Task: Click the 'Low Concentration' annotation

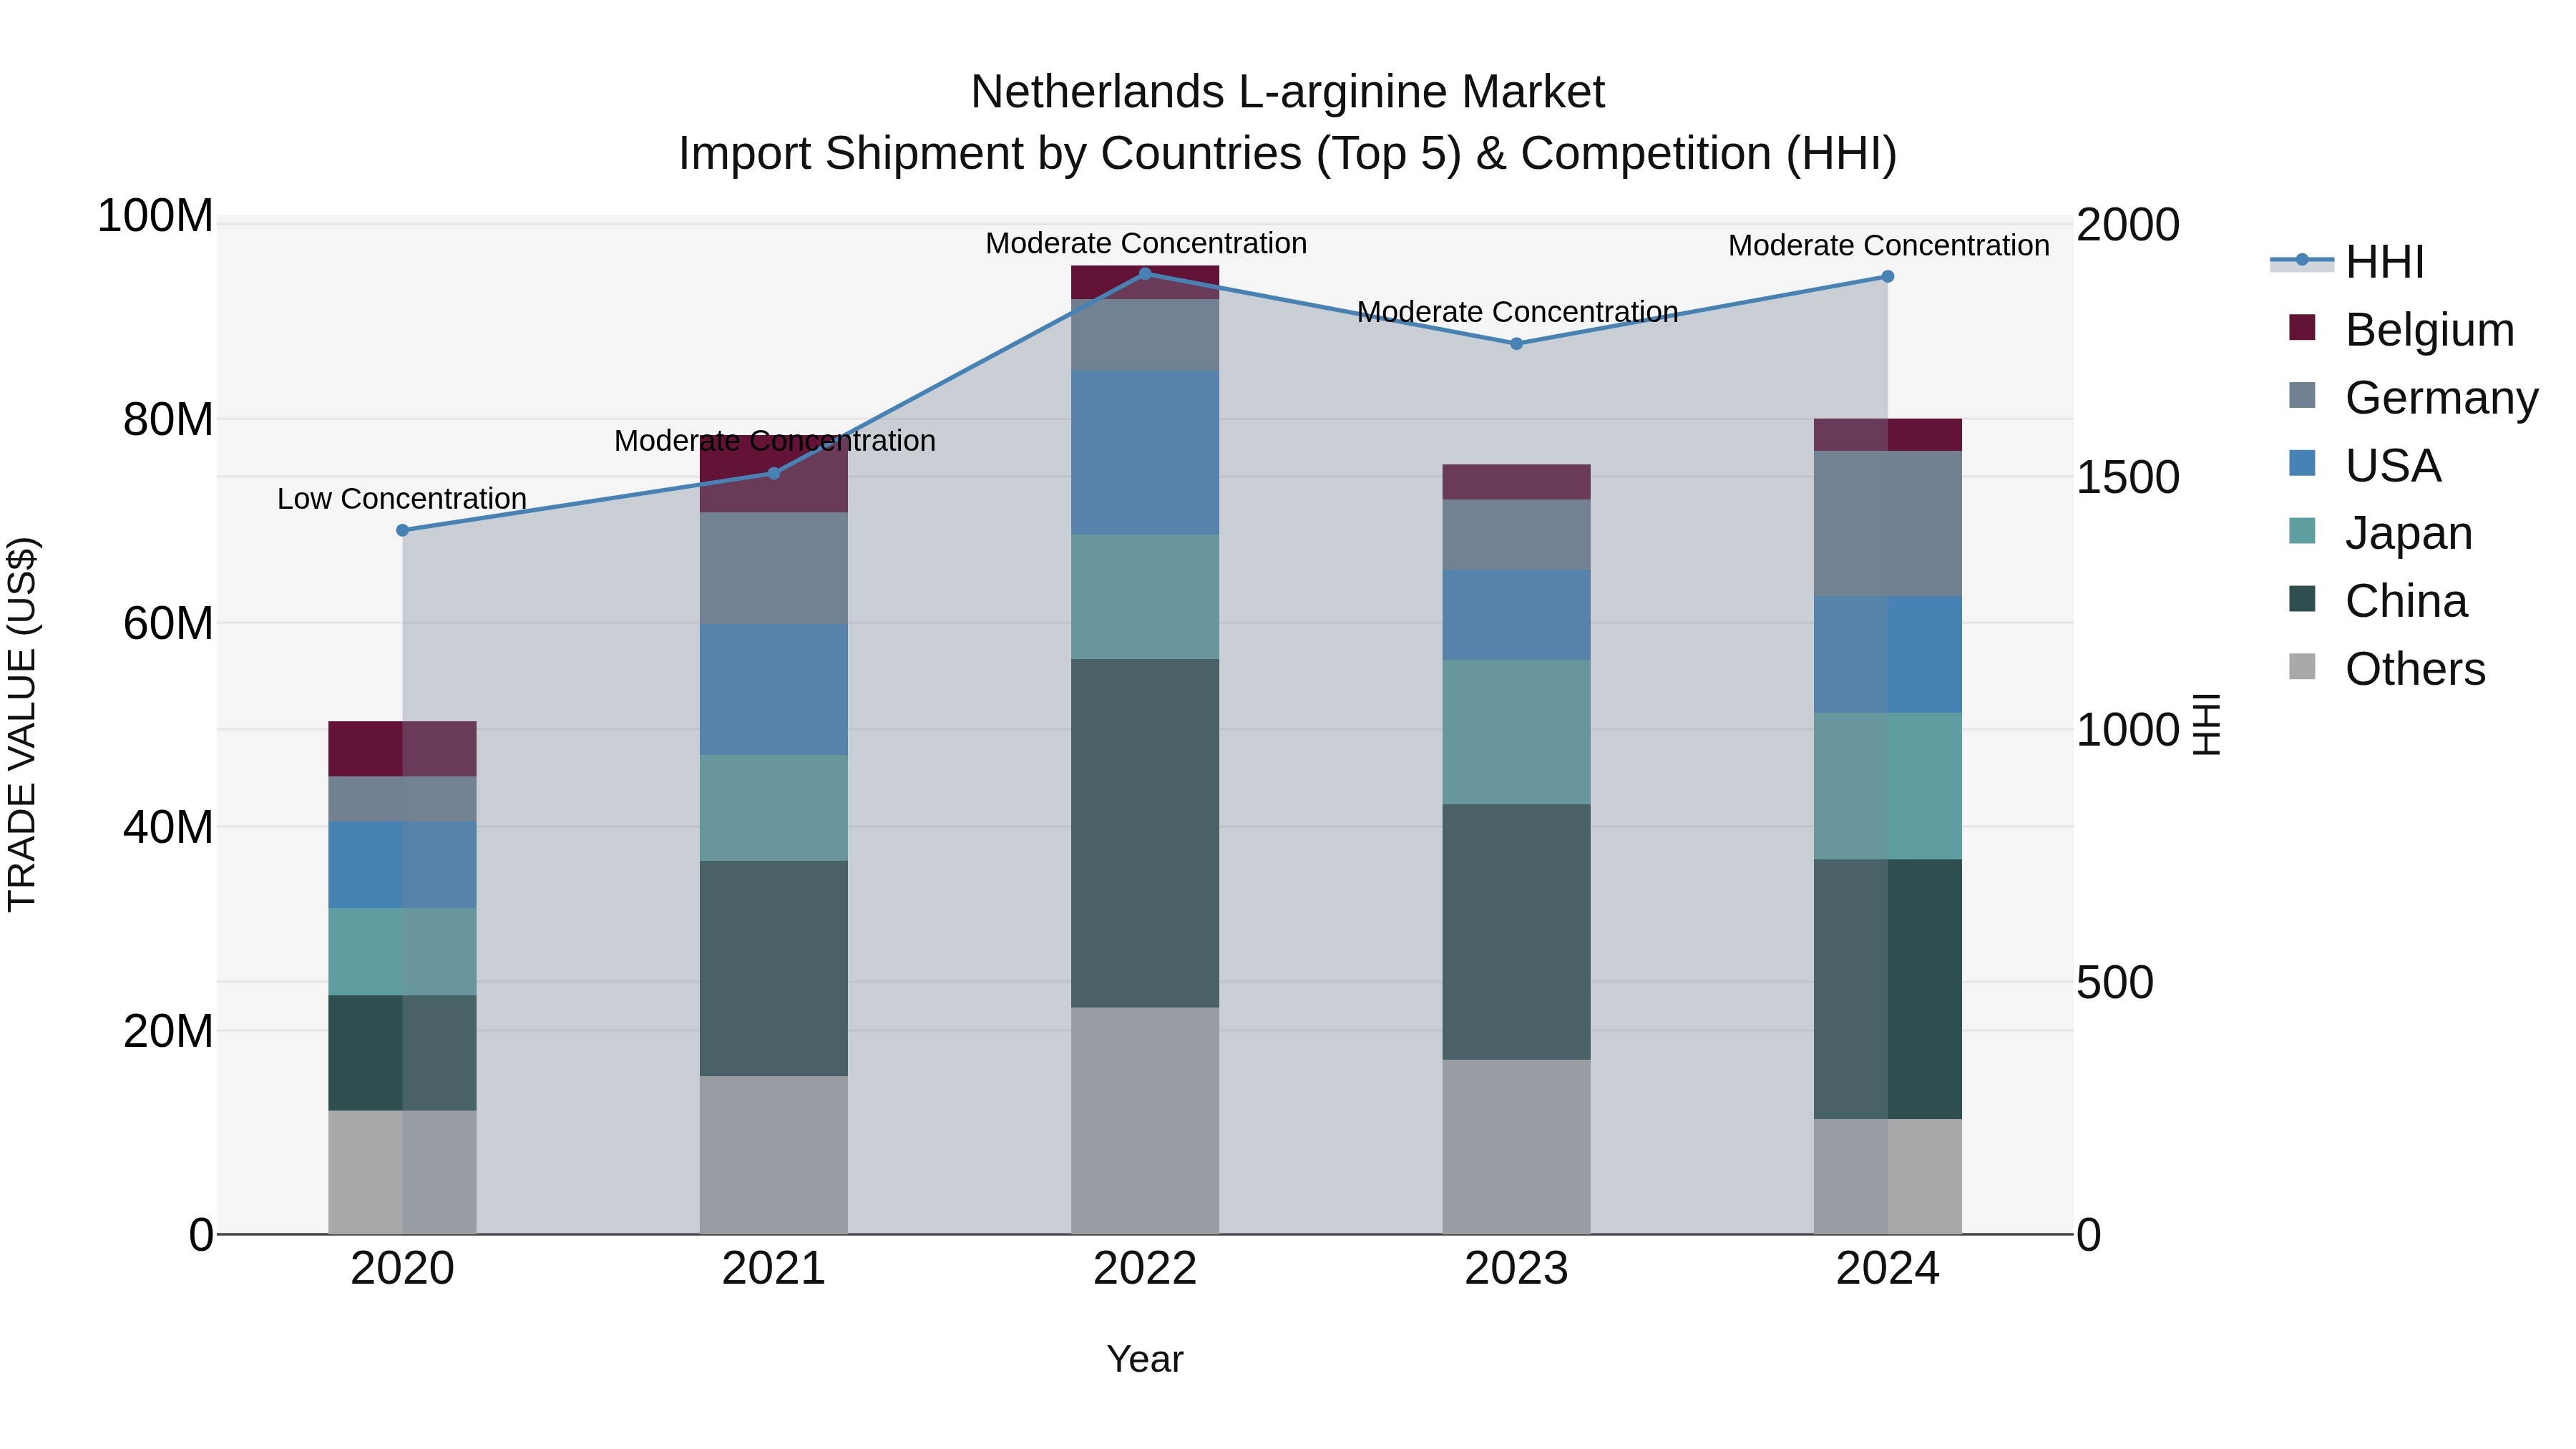Action: [402, 498]
